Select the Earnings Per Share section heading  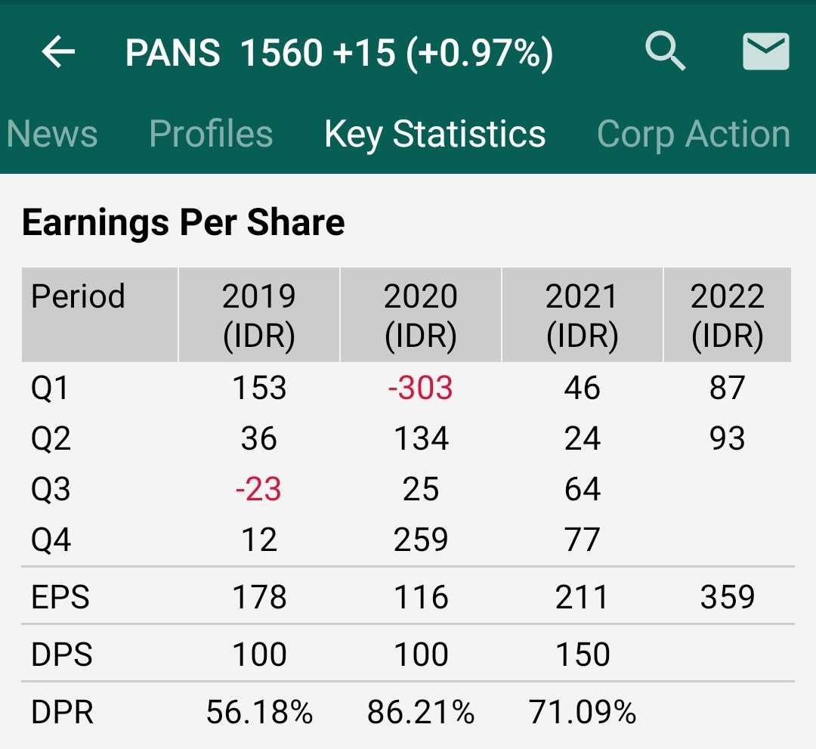pos(183,221)
